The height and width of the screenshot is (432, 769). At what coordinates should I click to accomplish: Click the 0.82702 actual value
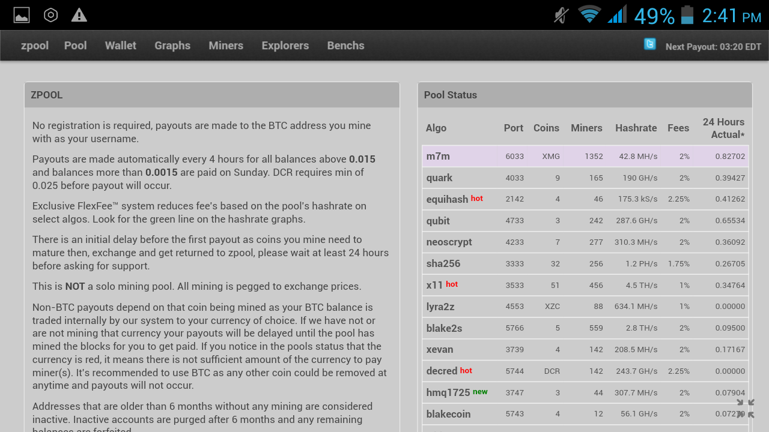[x=730, y=156]
